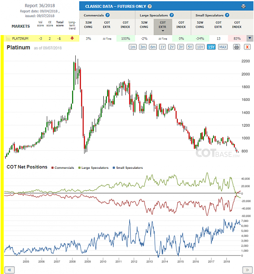The width and height of the screenshot is (254, 274).
Task: Select the PLATINUM market name
Action: (20, 39)
